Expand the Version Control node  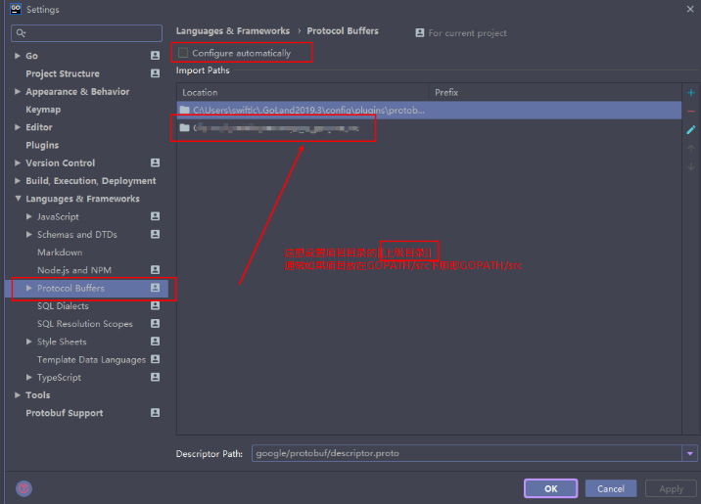18,162
